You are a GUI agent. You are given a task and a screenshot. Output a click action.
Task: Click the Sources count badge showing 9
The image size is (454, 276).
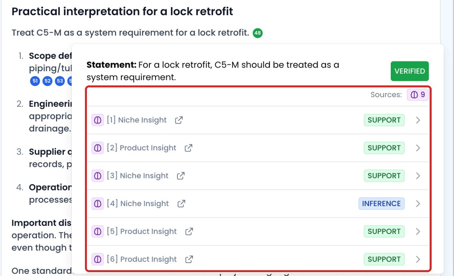(418, 95)
